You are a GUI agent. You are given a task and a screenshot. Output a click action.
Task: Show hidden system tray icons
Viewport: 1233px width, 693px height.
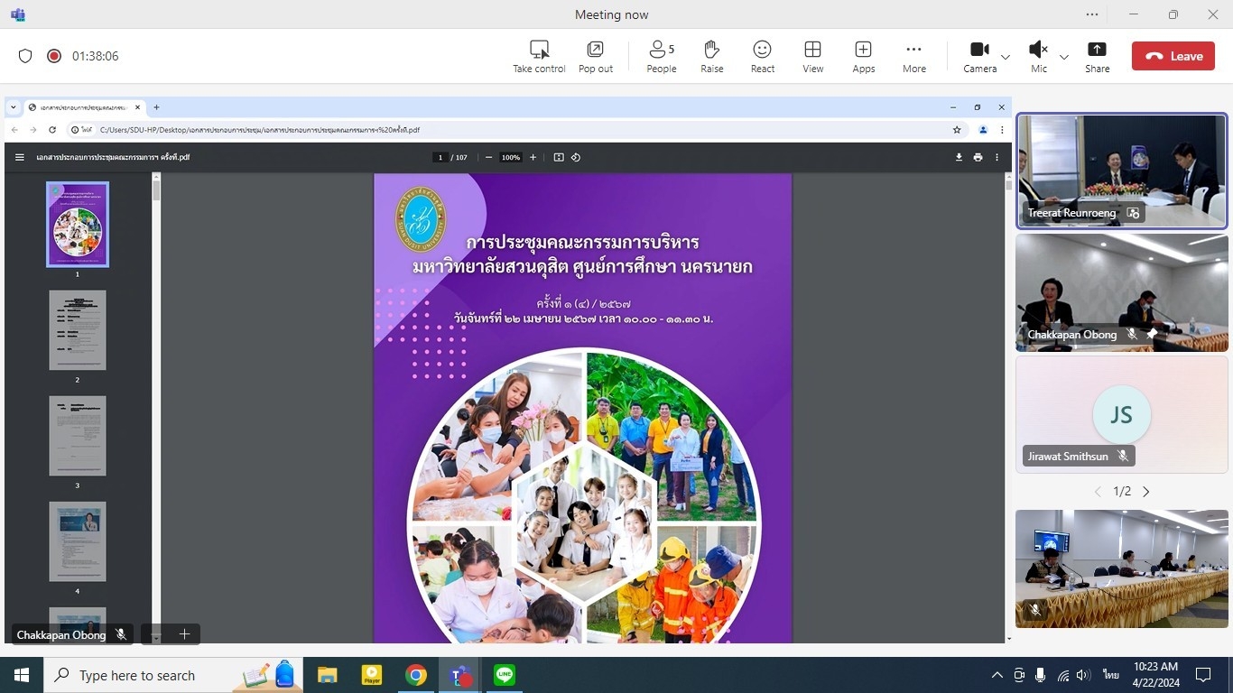click(x=997, y=675)
